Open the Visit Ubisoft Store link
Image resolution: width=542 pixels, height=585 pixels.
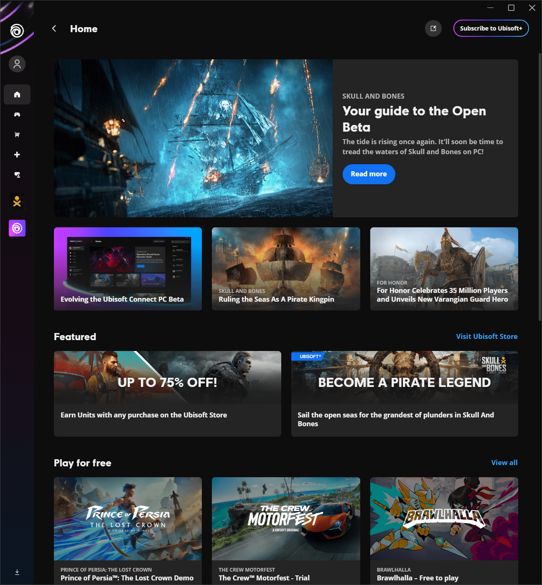point(487,336)
